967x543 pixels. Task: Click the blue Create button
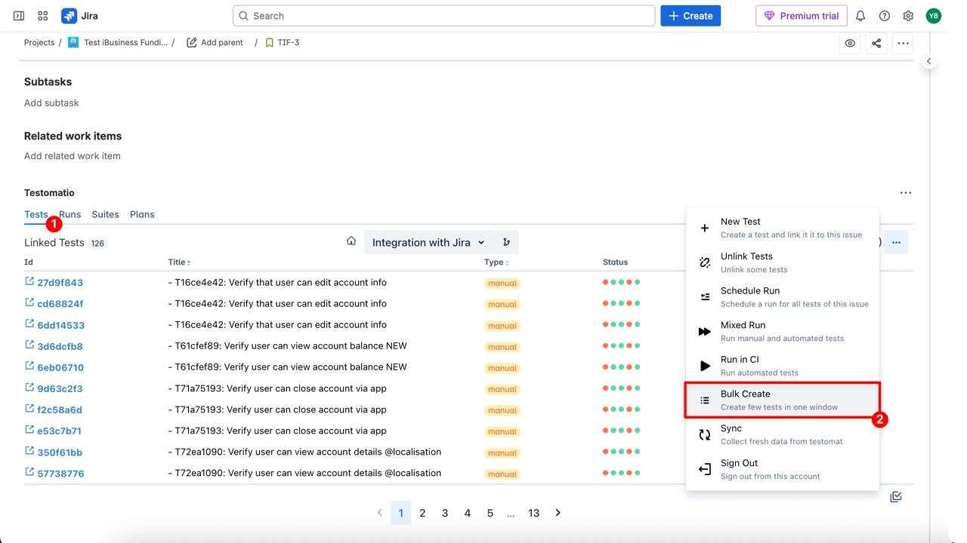(x=690, y=16)
